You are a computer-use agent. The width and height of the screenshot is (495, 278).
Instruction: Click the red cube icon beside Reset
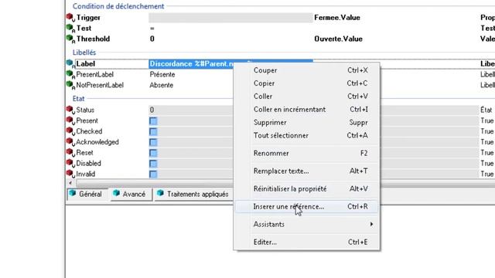[x=70, y=152]
